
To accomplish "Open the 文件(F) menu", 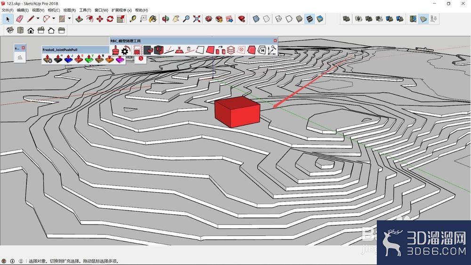I will pyautogui.click(x=8, y=10).
